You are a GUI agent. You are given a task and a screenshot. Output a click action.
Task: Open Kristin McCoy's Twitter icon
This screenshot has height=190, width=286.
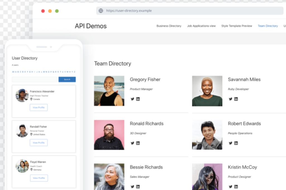tap(230, 187)
